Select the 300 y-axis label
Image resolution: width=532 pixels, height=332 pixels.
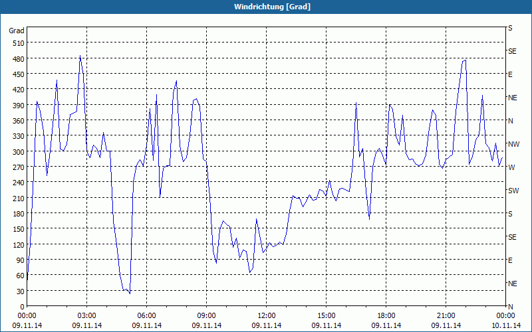[x=19, y=152]
